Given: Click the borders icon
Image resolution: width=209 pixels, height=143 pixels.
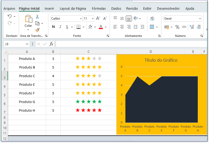Looking at the screenshot, I should click(x=78, y=27).
